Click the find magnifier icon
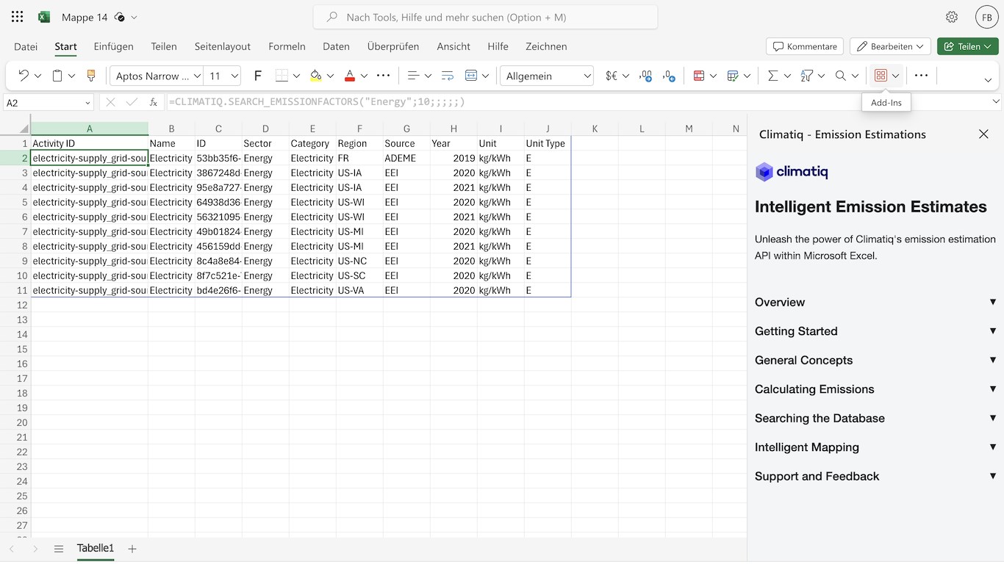Image resolution: width=1004 pixels, height=564 pixels. click(x=840, y=76)
